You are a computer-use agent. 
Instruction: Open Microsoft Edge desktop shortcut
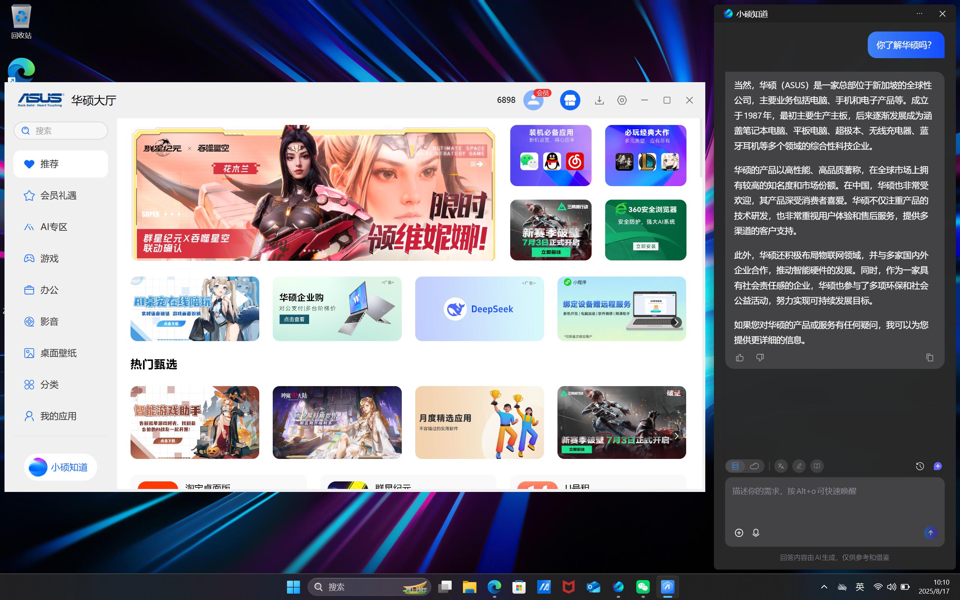[21, 70]
